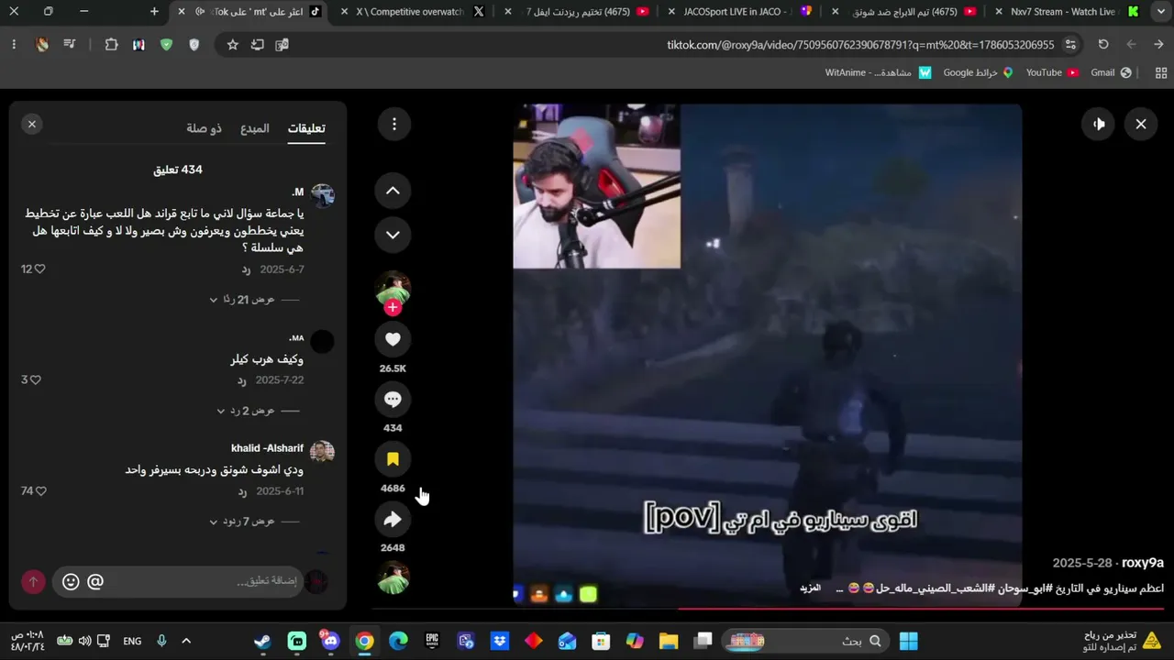
Task: Click the taskbar search box بحث
Action: (x=805, y=641)
